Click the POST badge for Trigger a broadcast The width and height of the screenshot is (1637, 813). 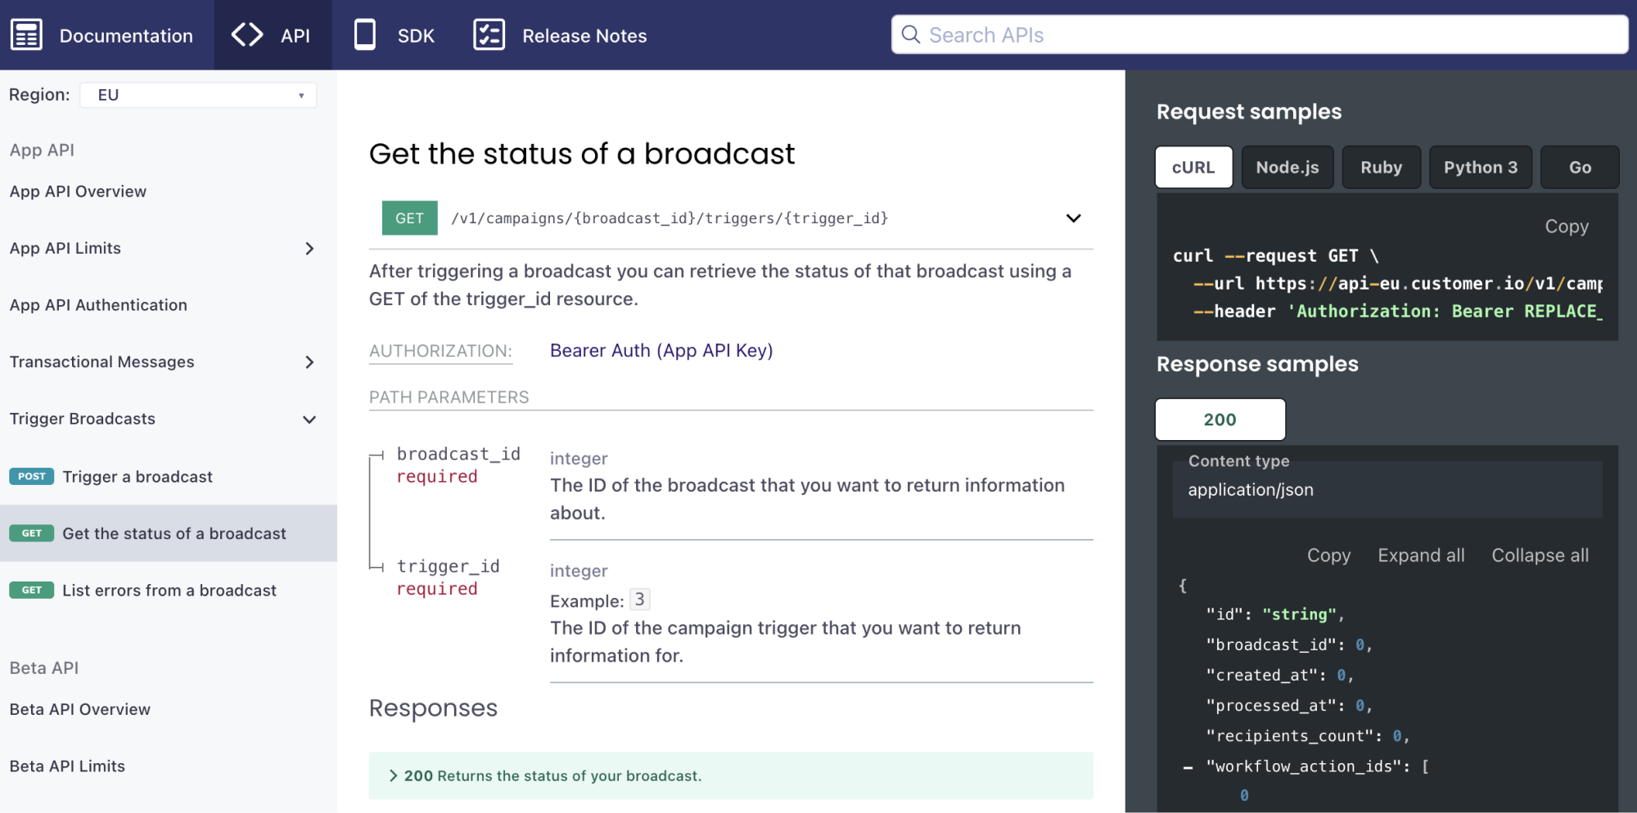click(x=32, y=477)
